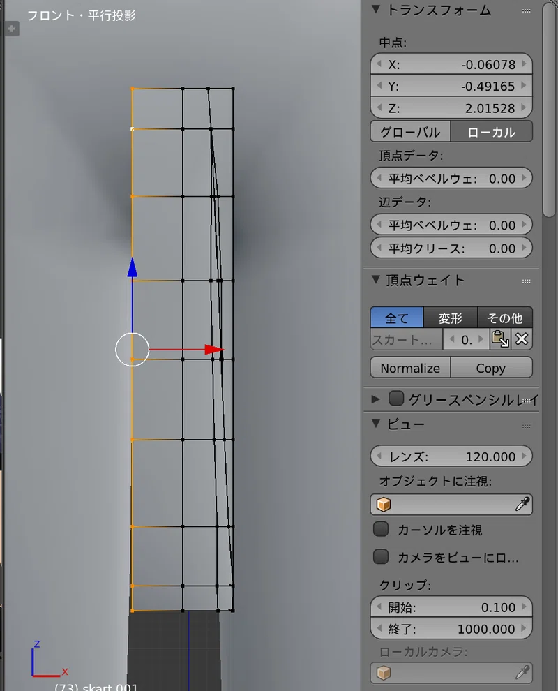Toggle the グリースペンシル panel checkbox
Image resolution: width=558 pixels, height=691 pixels.
(x=396, y=399)
